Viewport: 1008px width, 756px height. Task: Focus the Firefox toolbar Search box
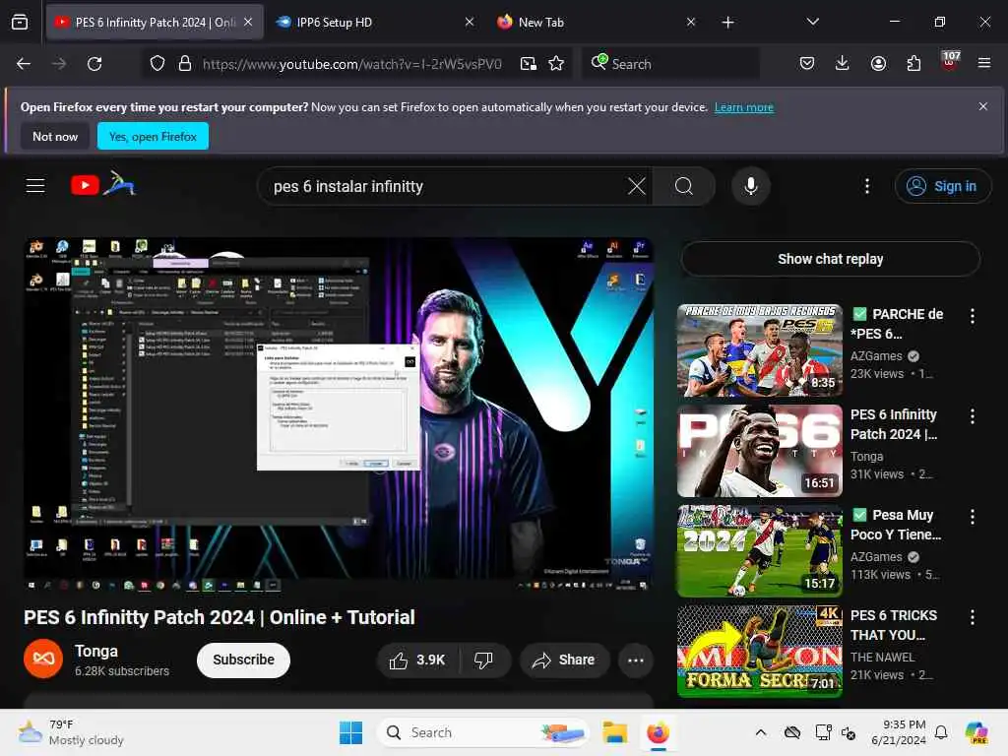[x=670, y=64]
